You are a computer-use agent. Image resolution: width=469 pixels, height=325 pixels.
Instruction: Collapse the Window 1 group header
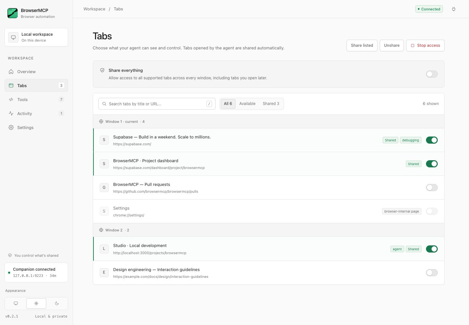[x=269, y=122]
